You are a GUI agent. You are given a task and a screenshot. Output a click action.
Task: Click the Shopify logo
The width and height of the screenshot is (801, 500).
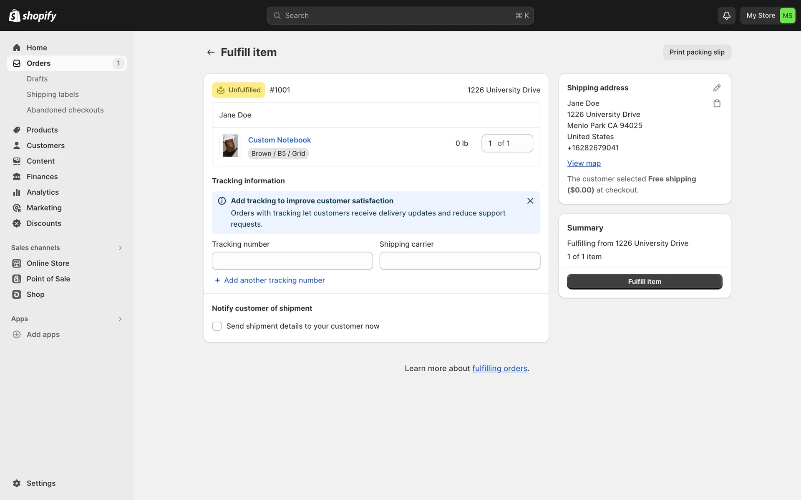tap(33, 15)
